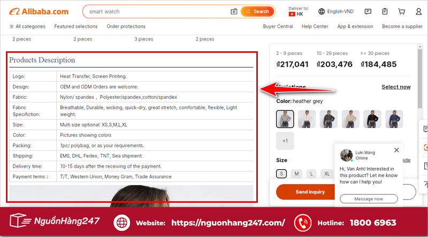The width and height of the screenshot is (428, 237).
Task: Click the camera image search icon
Action: point(234,11)
